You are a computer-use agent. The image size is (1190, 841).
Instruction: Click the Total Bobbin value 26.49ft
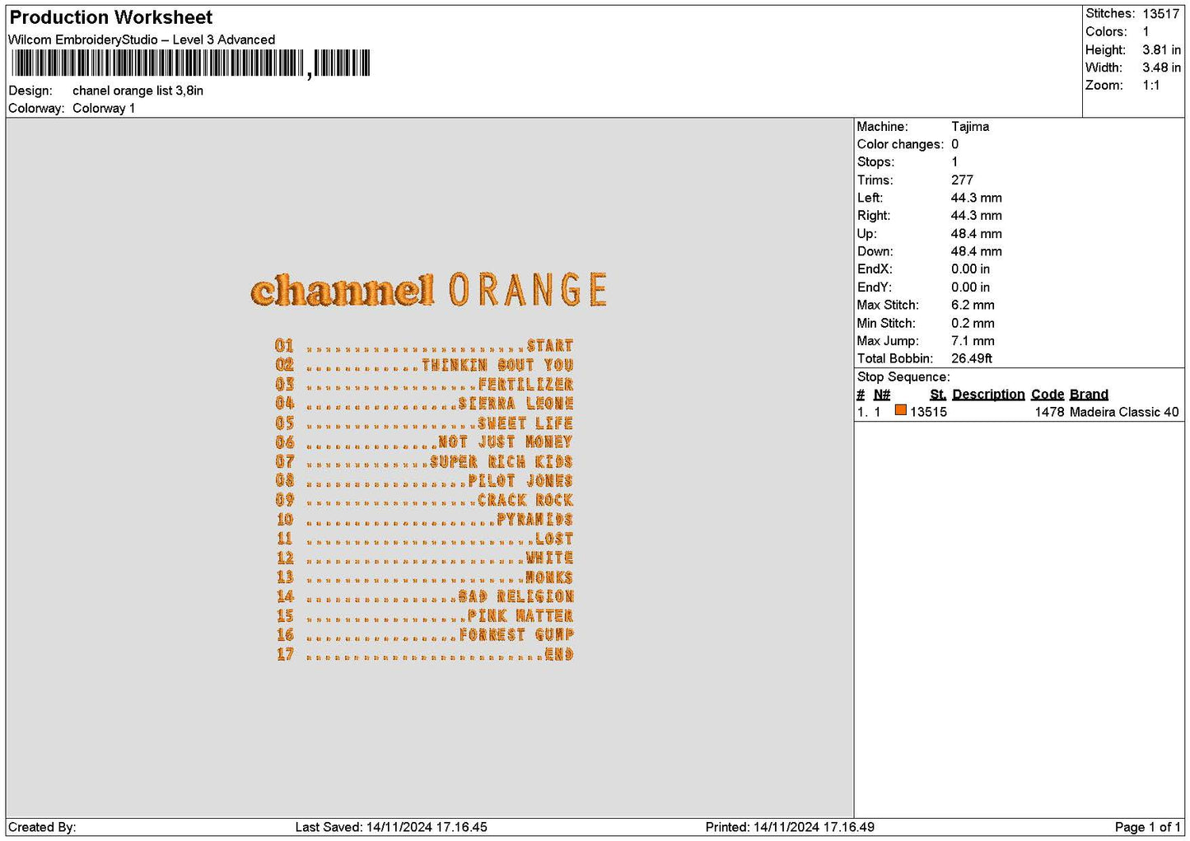click(x=972, y=358)
